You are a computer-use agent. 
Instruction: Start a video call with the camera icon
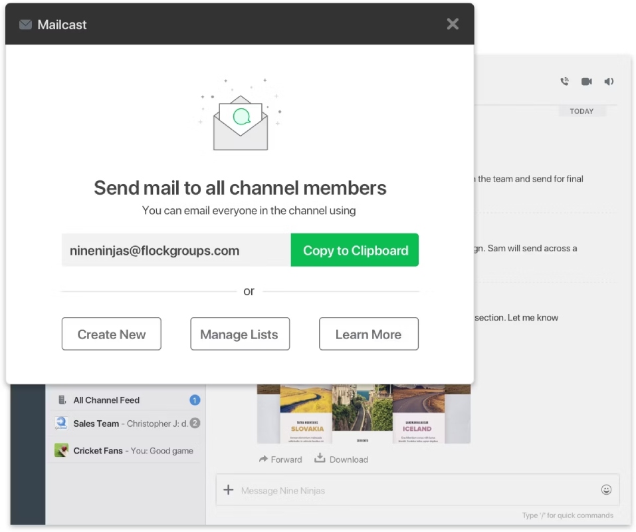point(587,82)
